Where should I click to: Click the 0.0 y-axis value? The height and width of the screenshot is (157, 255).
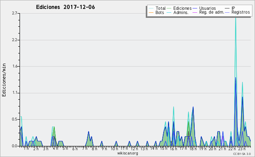tap(14, 146)
